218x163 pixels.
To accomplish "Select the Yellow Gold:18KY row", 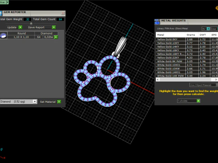I will click(x=187, y=50).
